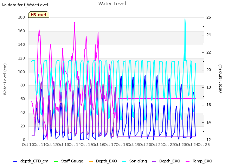
Task: Click the 100 left axis tick label
Action: 21,72
